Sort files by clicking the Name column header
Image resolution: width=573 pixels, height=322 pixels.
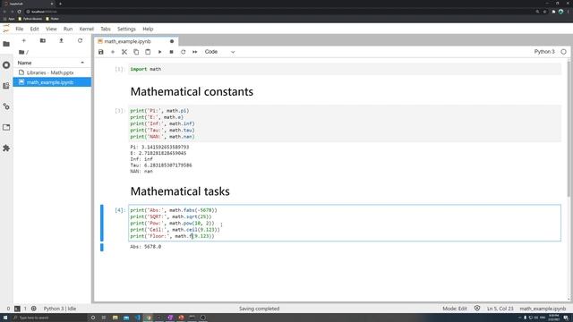pyautogui.click(x=51, y=63)
